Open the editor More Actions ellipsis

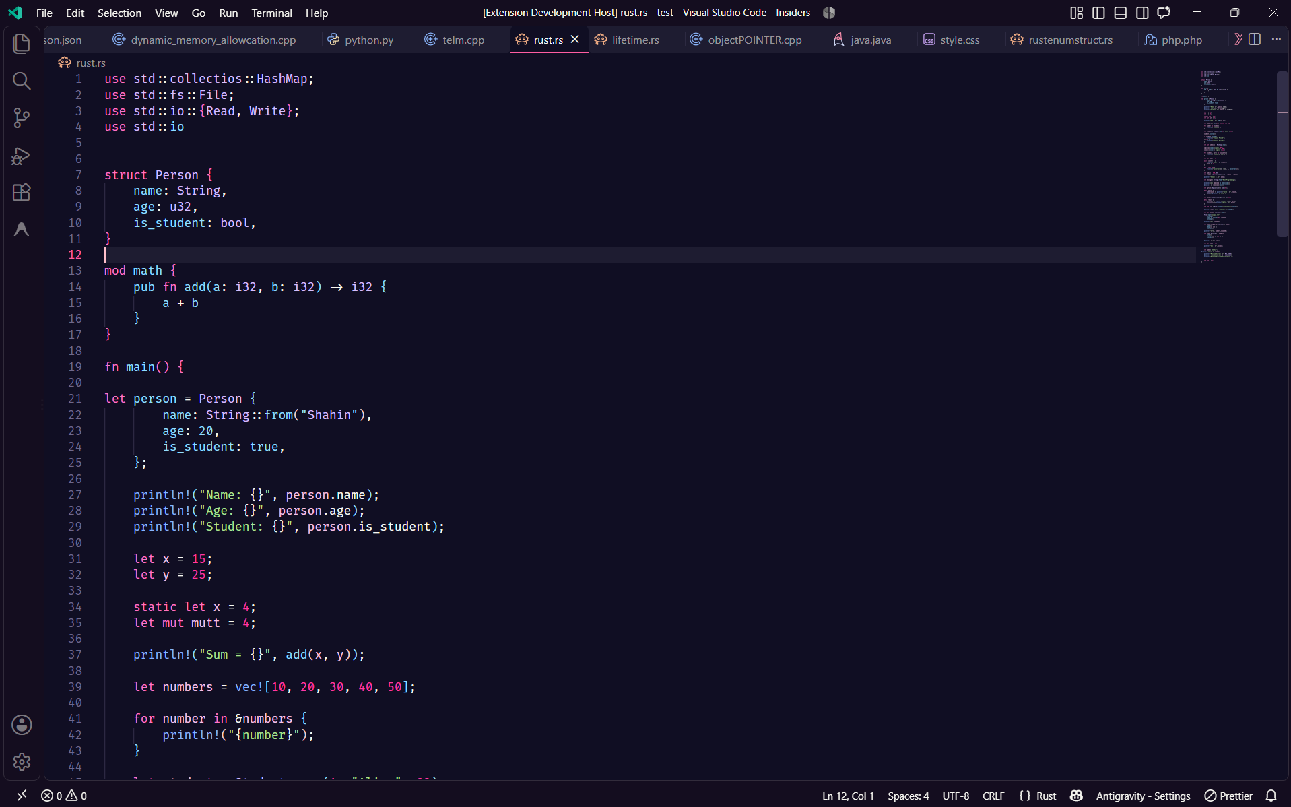tap(1276, 40)
